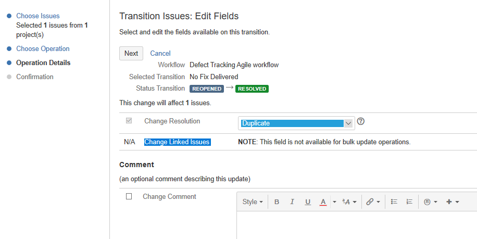Apply italic formatting in comment toolbar
The image size is (477, 239).
click(292, 202)
